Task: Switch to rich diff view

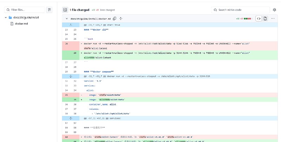Action: (265, 19)
